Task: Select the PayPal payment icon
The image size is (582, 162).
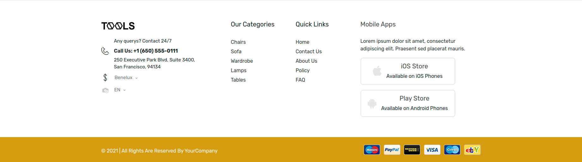Action: point(392,150)
